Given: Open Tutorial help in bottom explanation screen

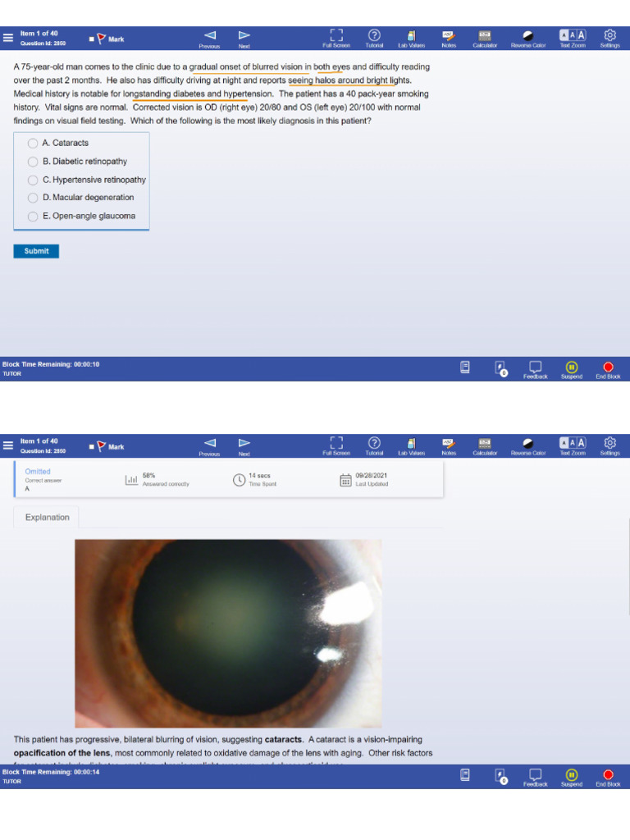Looking at the screenshot, I should pos(374,446).
